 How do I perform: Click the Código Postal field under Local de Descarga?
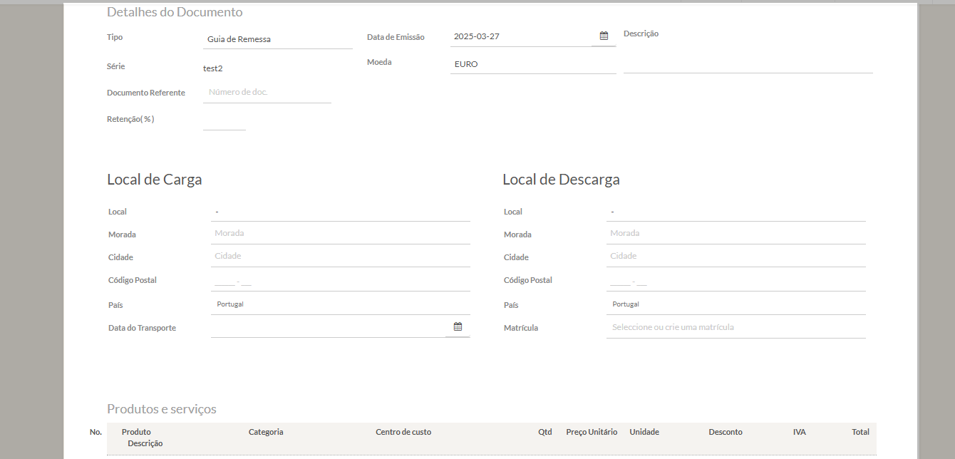(736, 281)
